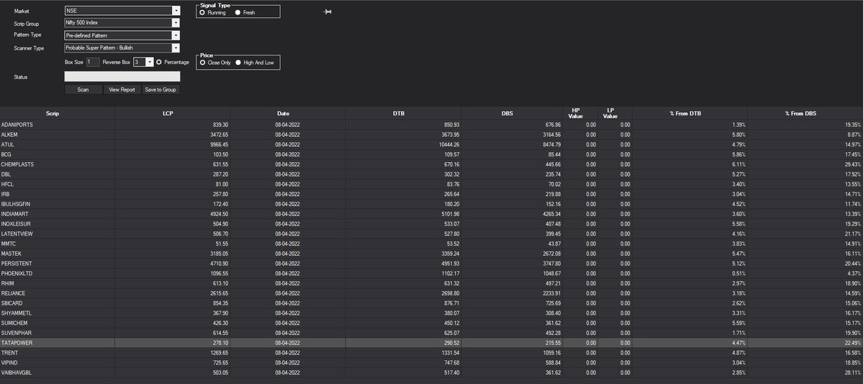Select the RELIANCE scrip row

click(x=432, y=293)
